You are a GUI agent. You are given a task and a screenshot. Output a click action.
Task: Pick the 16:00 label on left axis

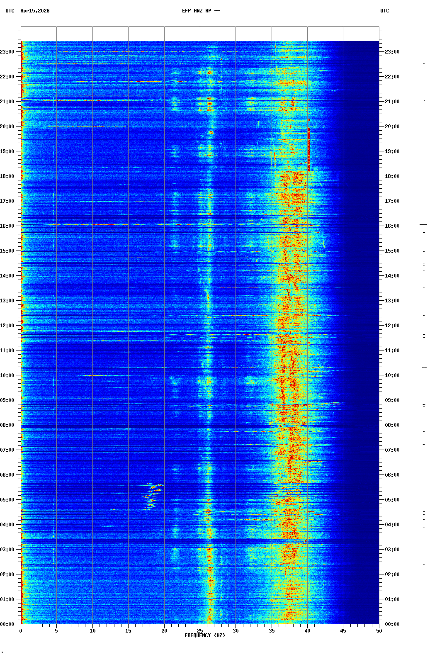point(7,226)
